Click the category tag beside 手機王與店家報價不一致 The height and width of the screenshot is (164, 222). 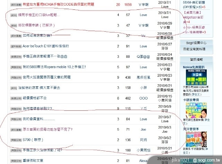point(15,57)
